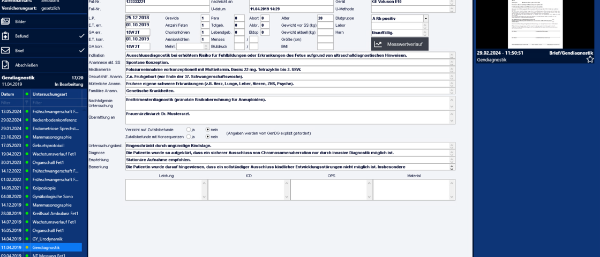Select 23.10.2023 Mammasonographie row
This screenshot has width=600, height=257.
pyautogui.click(x=41, y=137)
